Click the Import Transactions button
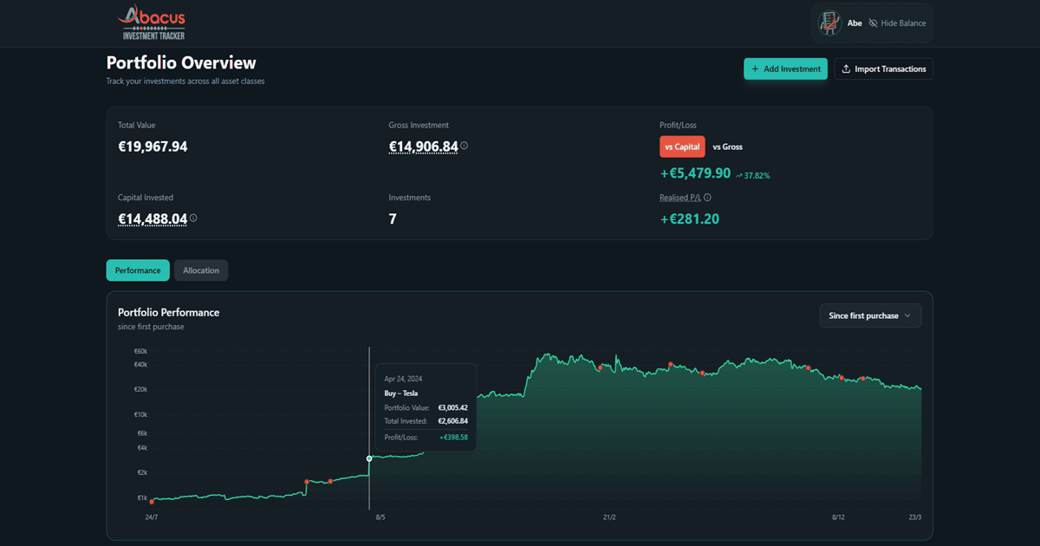 point(883,69)
